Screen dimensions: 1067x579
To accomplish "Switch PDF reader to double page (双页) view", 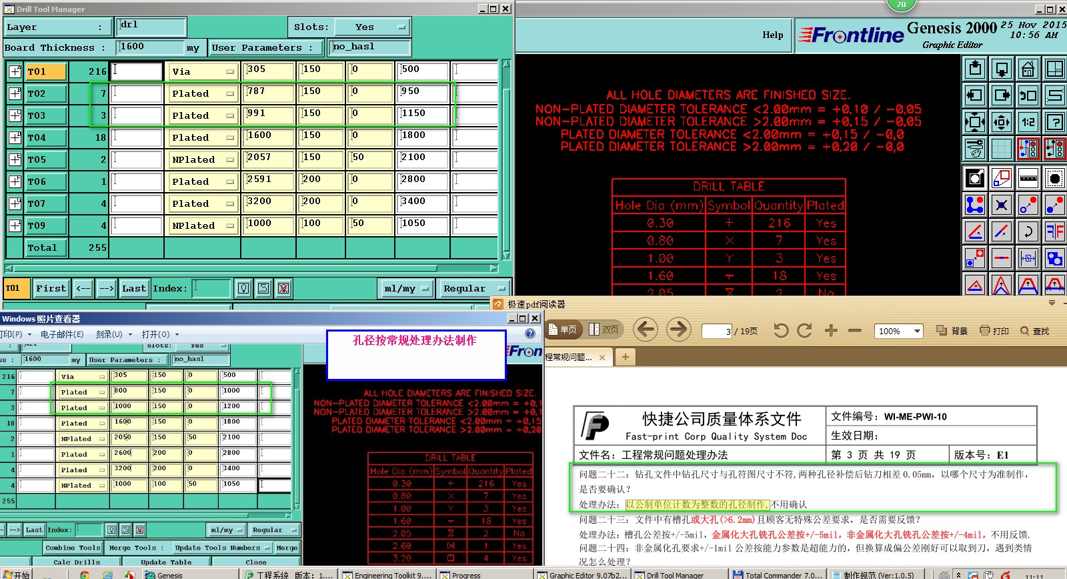I will [x=604, y=330].
